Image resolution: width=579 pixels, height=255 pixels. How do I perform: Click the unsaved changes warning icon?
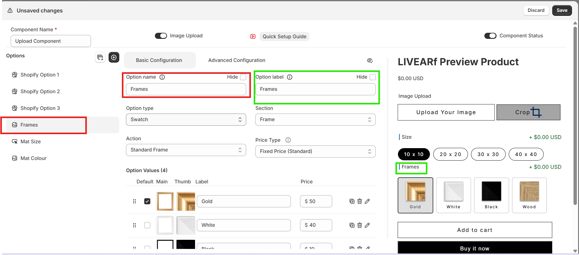click(10, 11)
